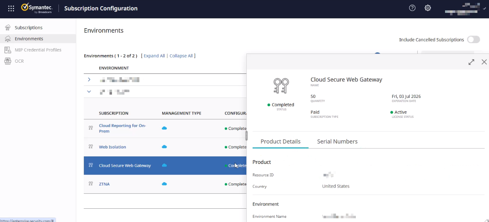Click the SUBSCRIPTION column header

pos(114,113)
